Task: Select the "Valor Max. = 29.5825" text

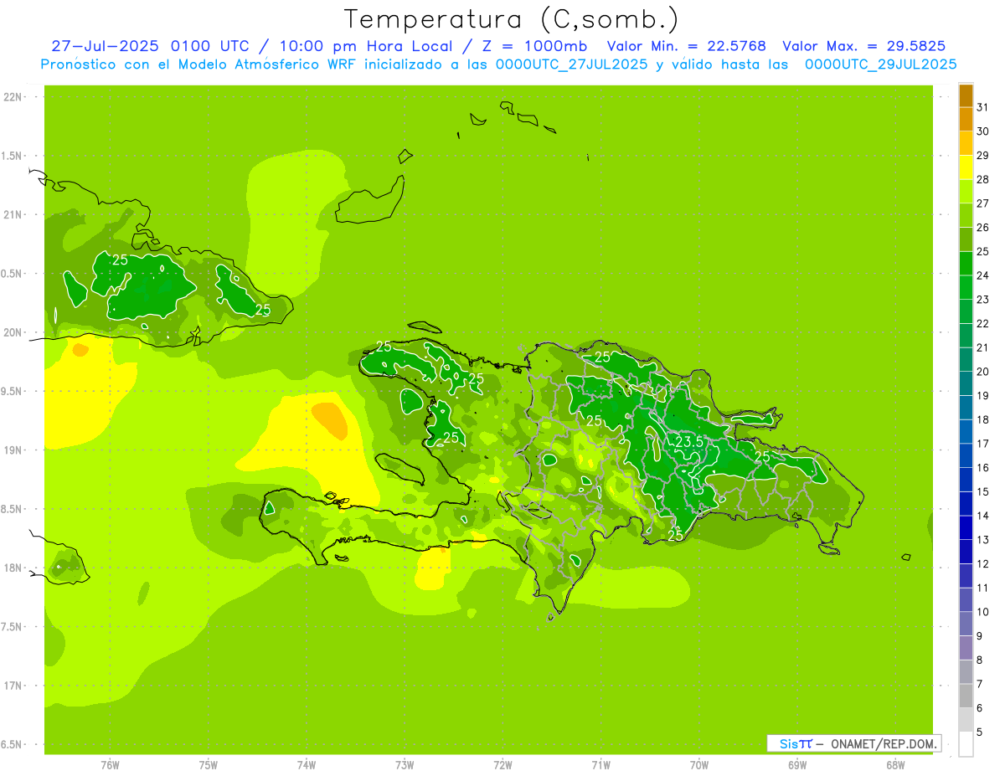Action: point(864,46)
